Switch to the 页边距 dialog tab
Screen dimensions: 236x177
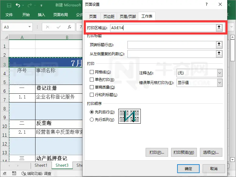click(x=109, y=16)
